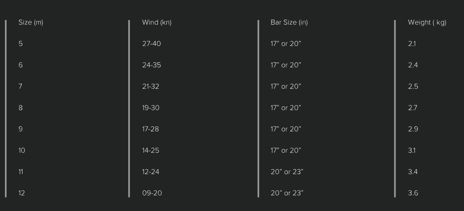
Task: Click the Bar Size (in) column header
Action: click(x=289, y=23)
